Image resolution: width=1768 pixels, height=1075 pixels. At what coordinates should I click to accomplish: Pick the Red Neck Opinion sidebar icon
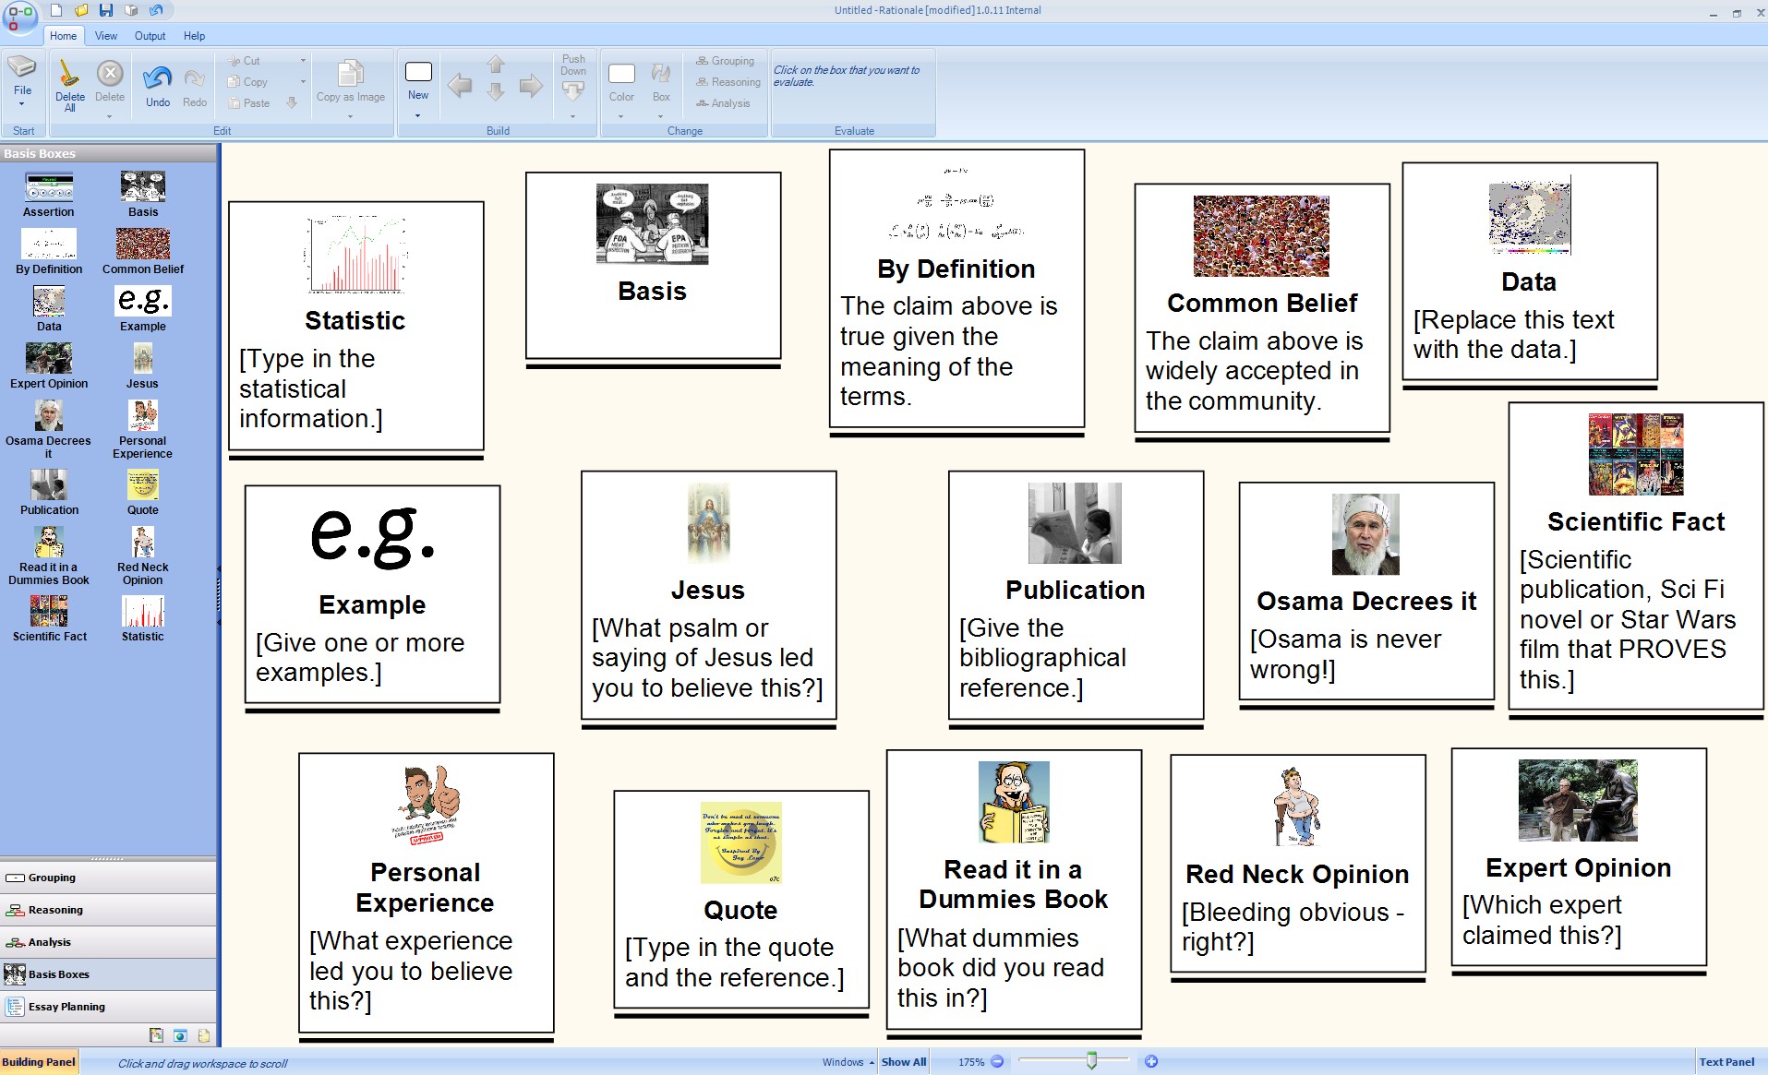[x=142, y=543]
